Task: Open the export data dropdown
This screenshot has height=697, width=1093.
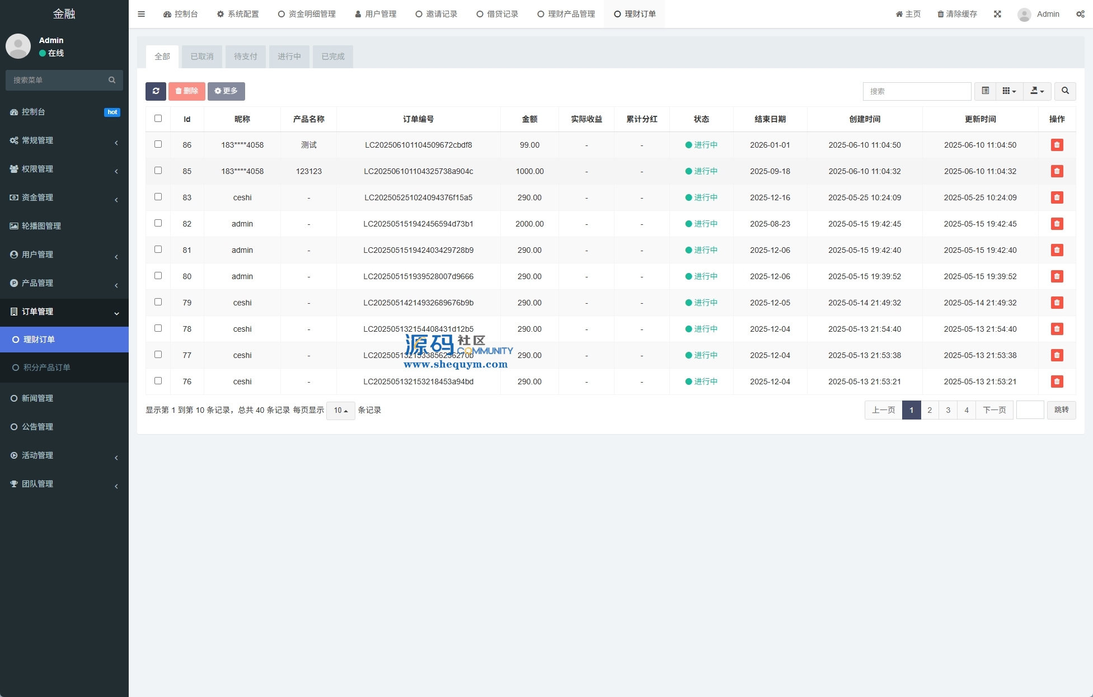Action: [x=1037, y=91]
